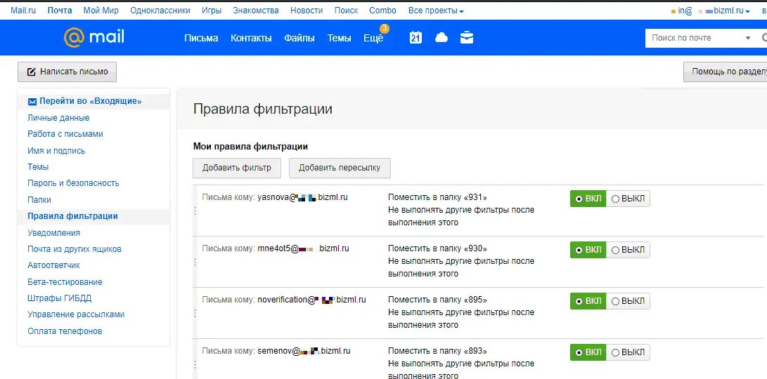Open Поиск link in top bar

[x=347, y=11]
